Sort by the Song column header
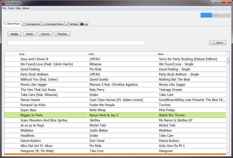 53,54
